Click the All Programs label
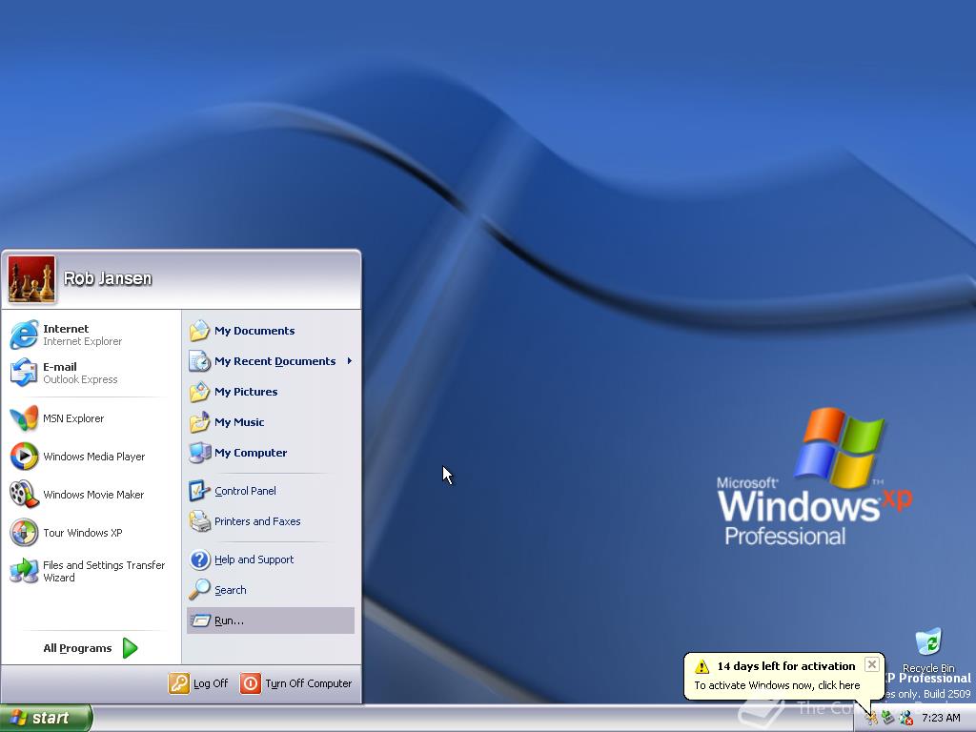 click(78, 648)
